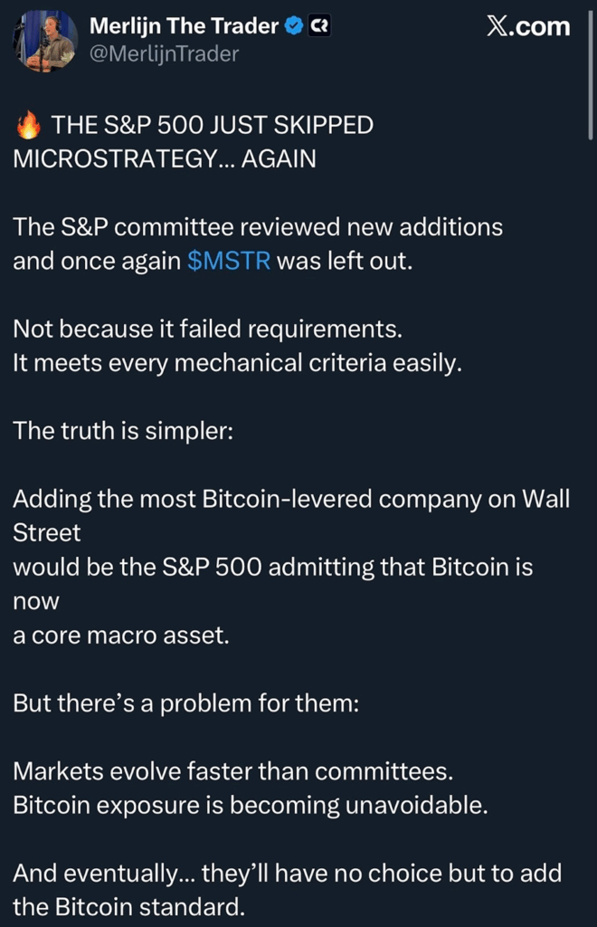Click the blue verified checkmark badge
This screenshot has width=597, height=927.
click(293, 27)
